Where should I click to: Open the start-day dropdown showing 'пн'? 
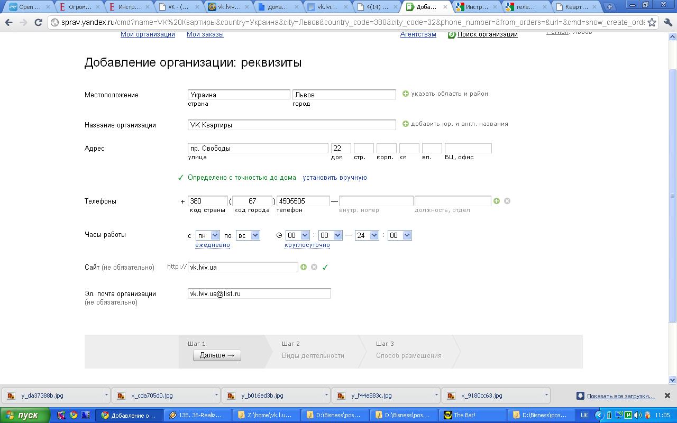[x=207, y=235]
